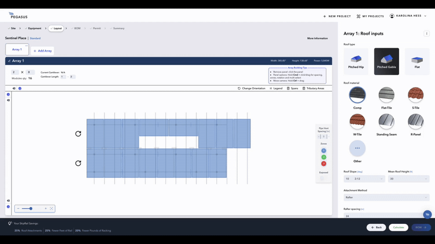
Task: Click the SkipRail savings lightbulb icon
Action: (10, 223)
